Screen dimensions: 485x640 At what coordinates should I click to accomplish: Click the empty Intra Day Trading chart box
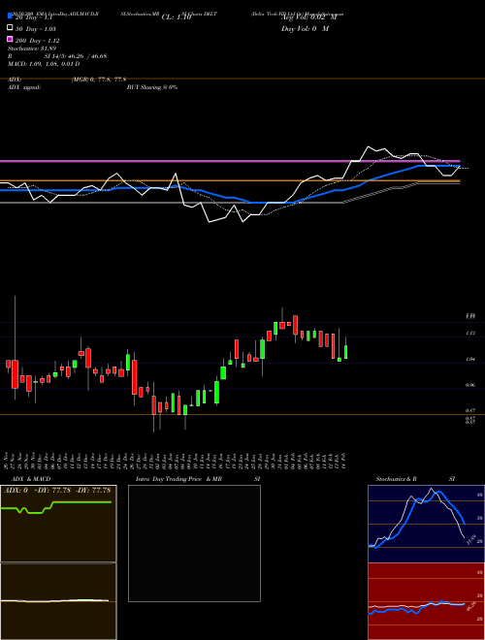[194, 543]
